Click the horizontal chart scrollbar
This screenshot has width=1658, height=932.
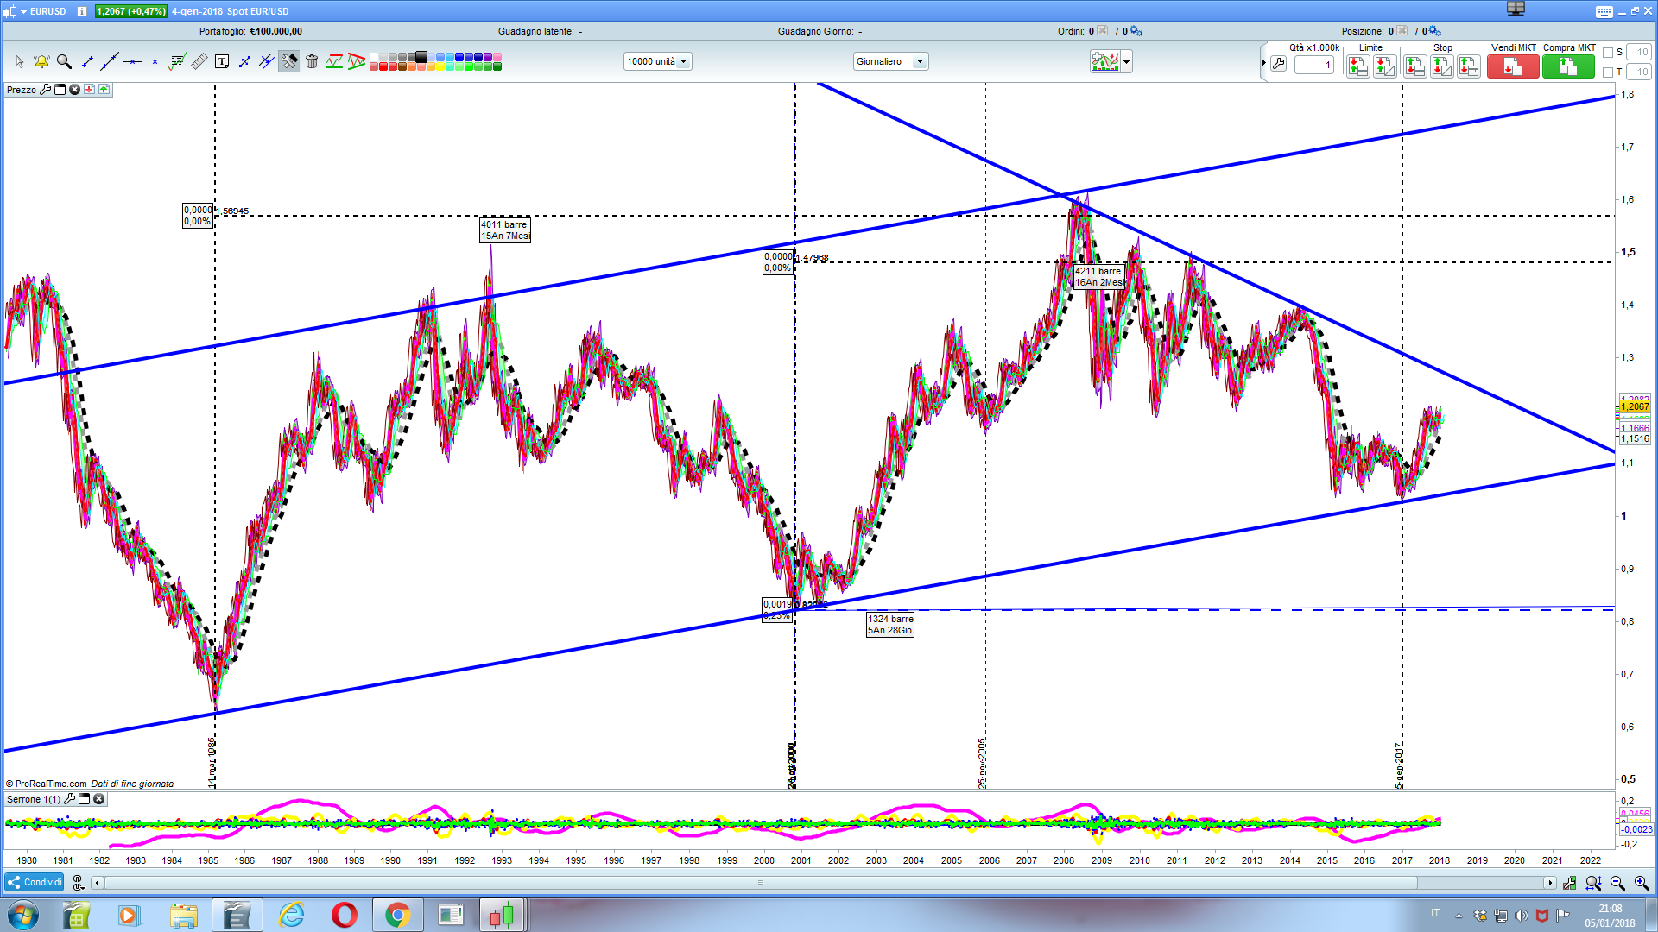point(760,883)
